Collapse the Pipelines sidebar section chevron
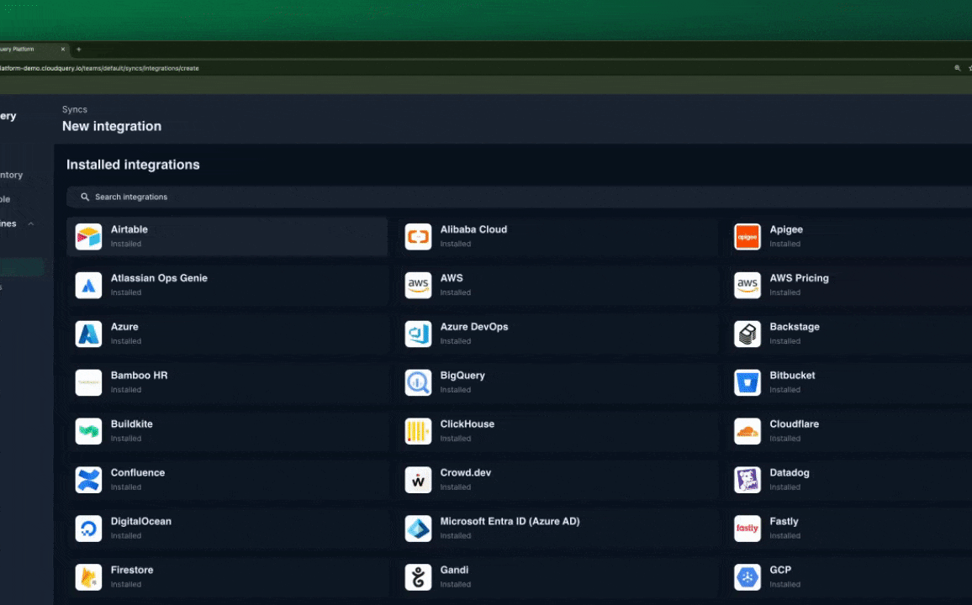The height and width of the screenshot is (605, 972). [31, 224]
